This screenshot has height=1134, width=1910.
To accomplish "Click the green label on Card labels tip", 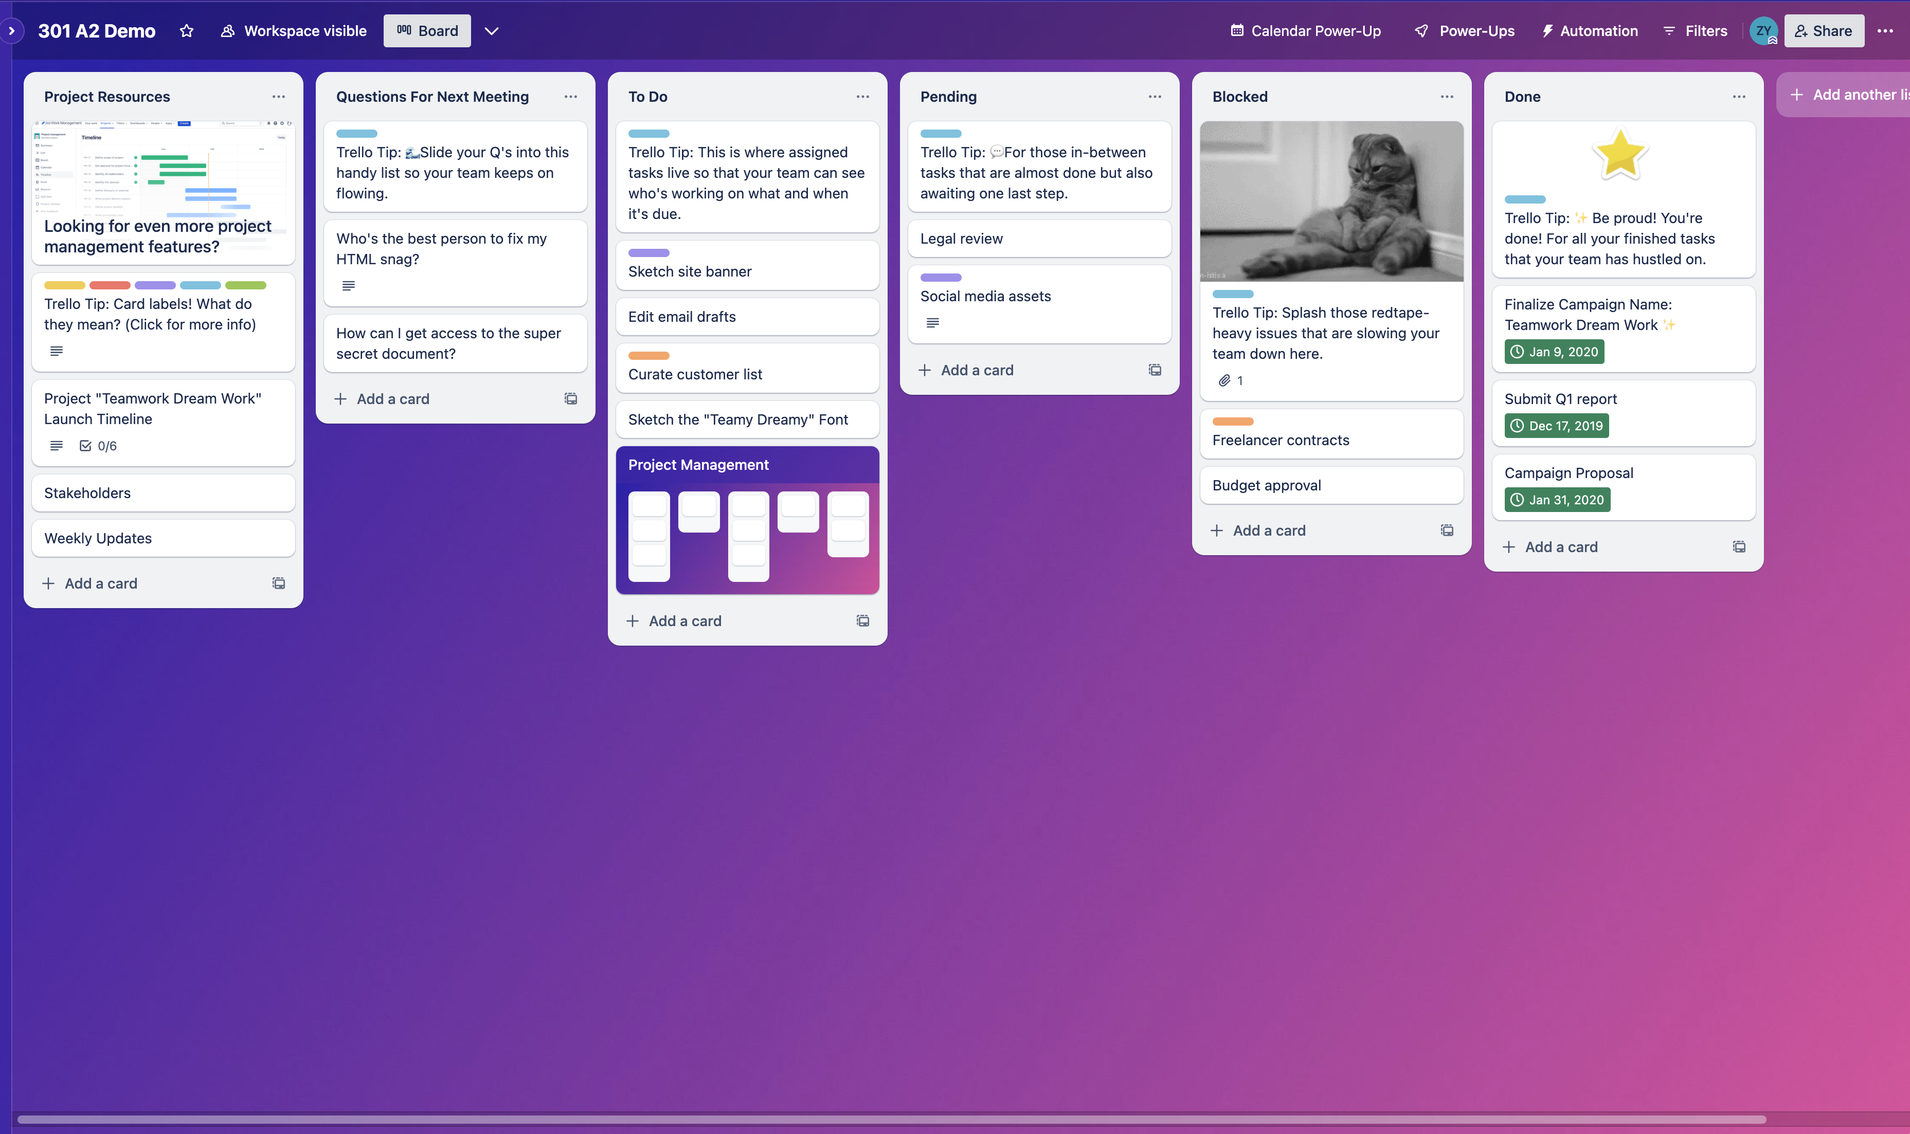I will 245,285.
